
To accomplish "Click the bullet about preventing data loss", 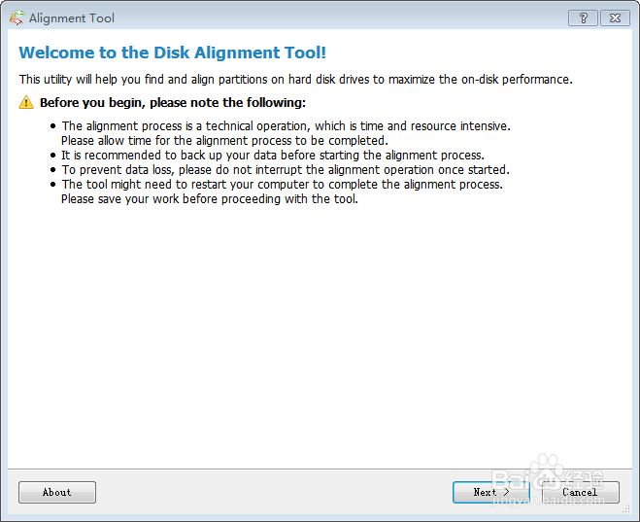I will tap(286, 169).
